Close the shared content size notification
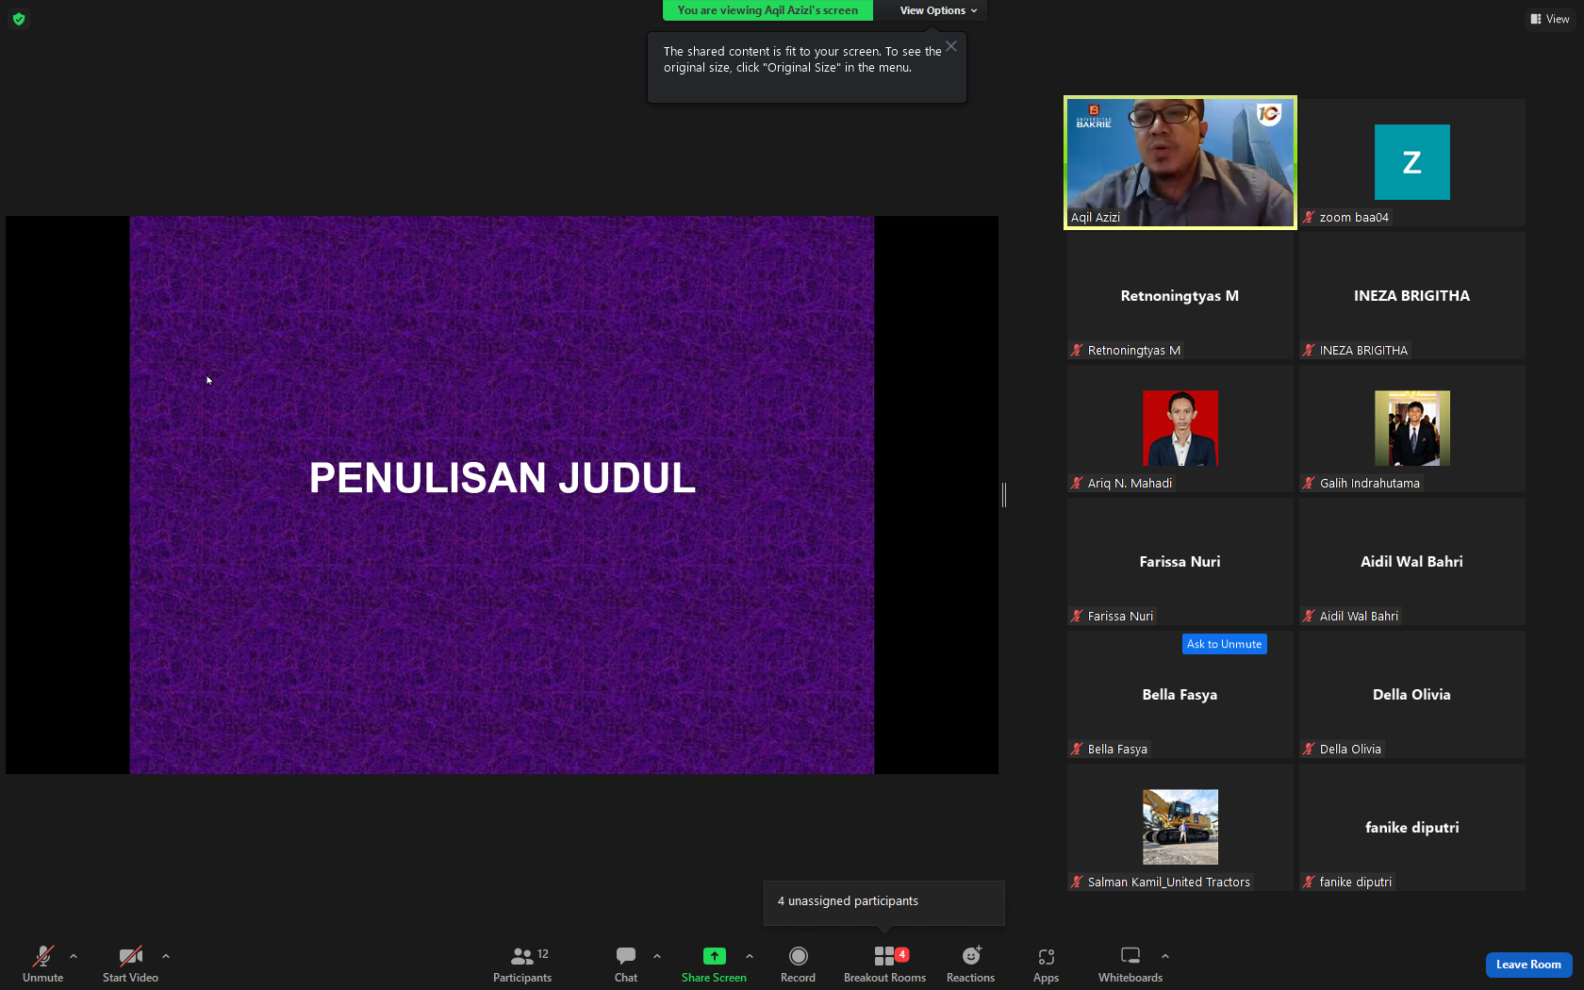Viewport: 1584px width, 990px height. point(951,46)
